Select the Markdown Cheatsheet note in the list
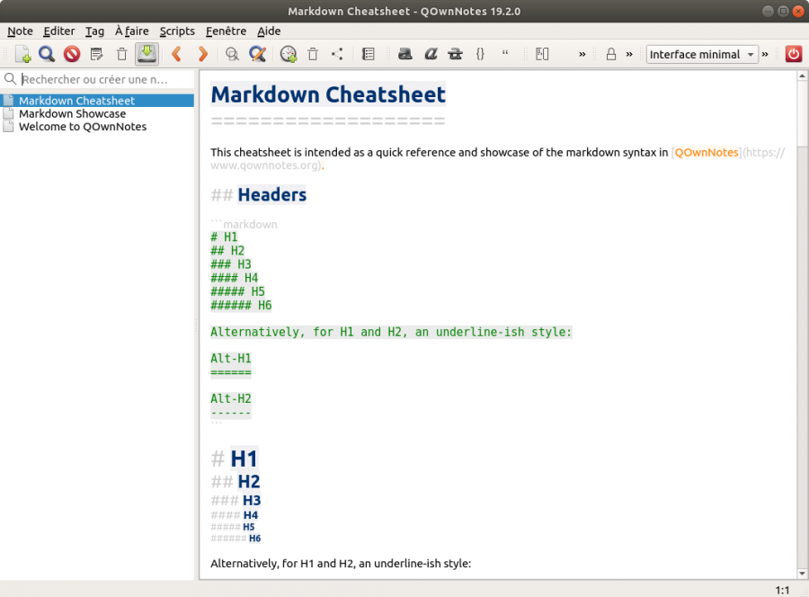Viewport: 809px width, 597px height. click(x=98, y=101)
